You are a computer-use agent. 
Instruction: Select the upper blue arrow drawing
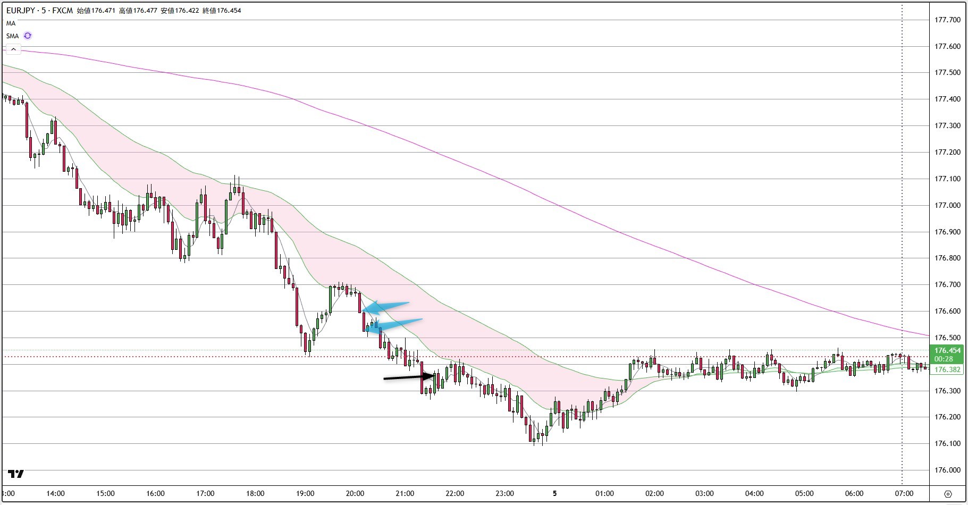click(x=388, y=305)
